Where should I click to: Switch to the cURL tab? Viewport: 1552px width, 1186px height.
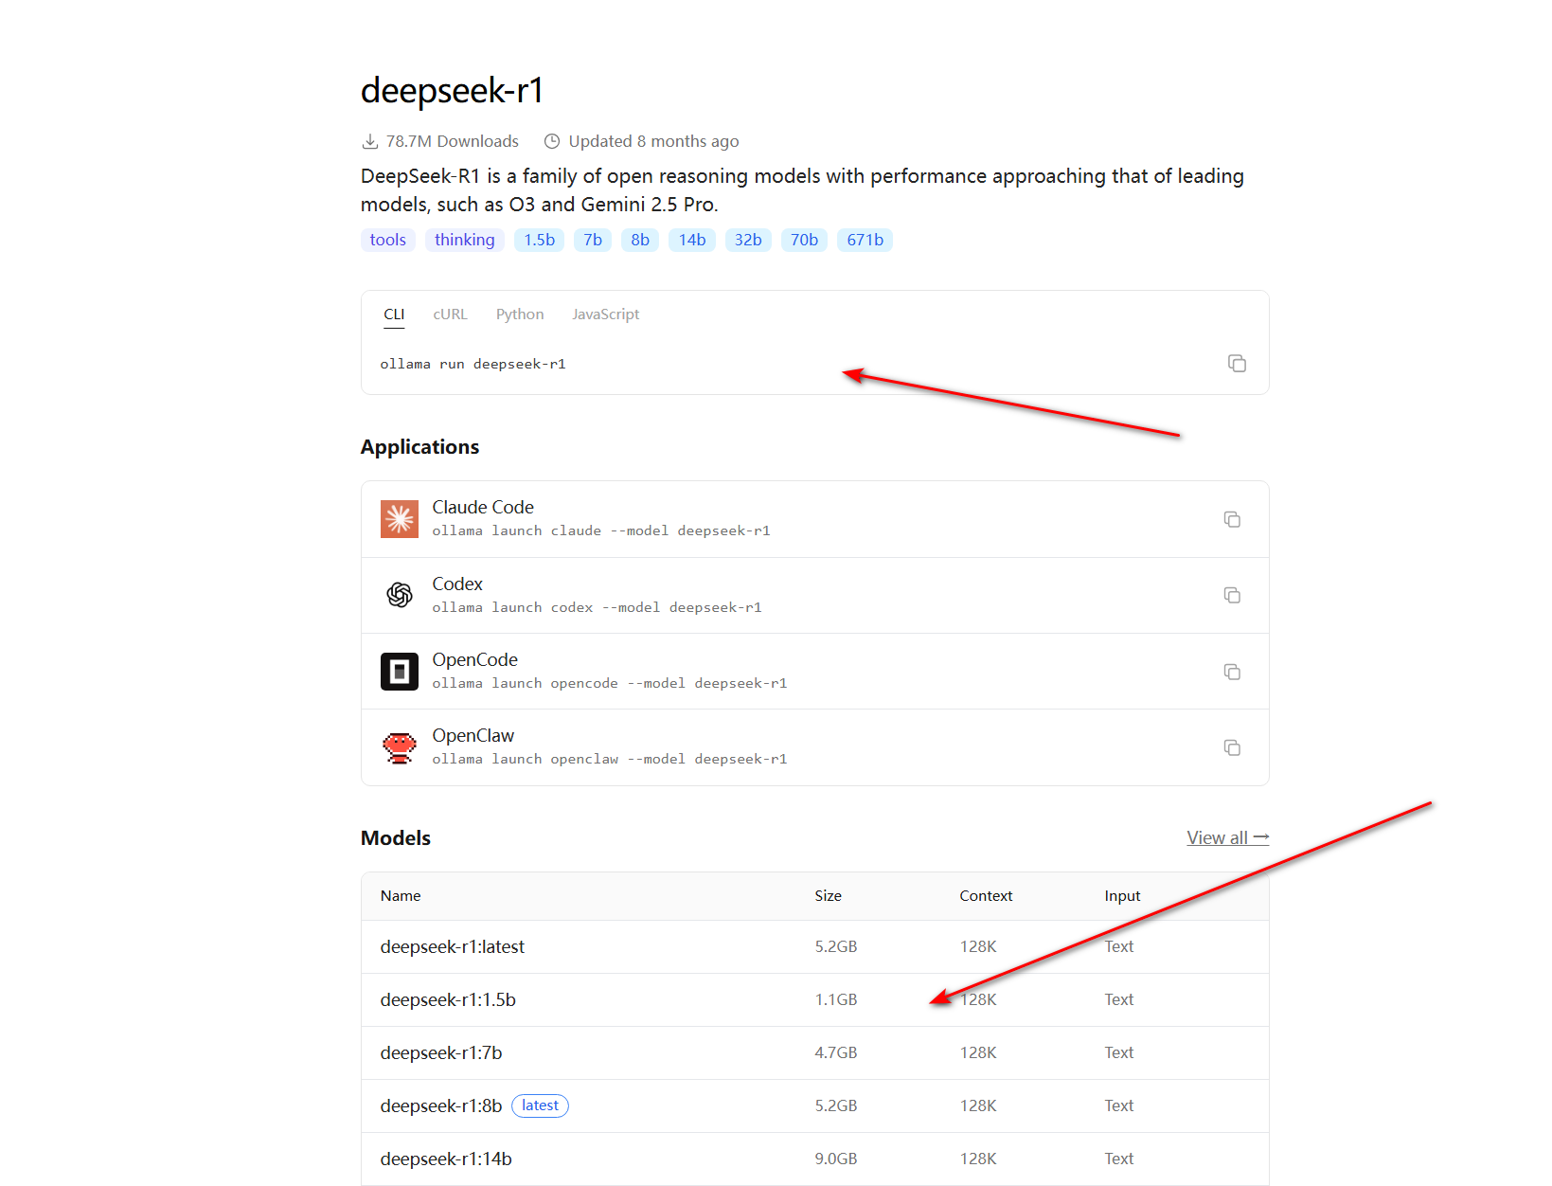point(451,314)
